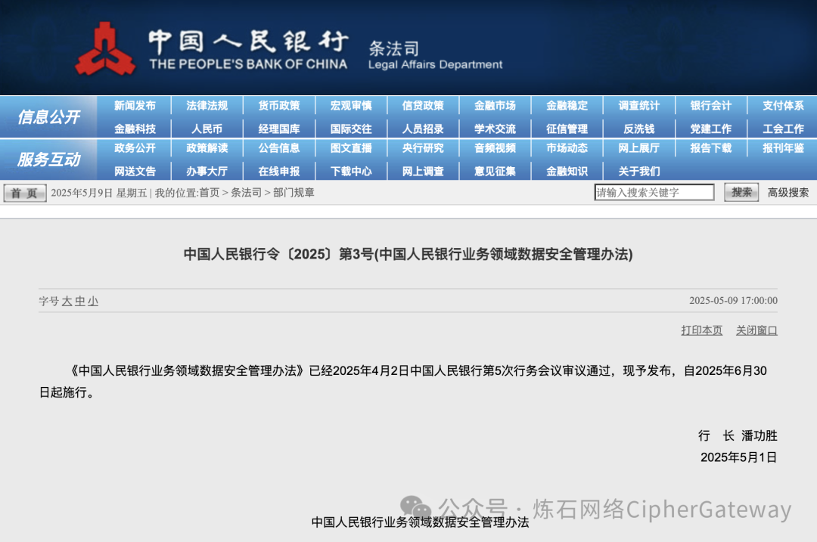Open 音频视频 link
817x542 pixels.
point(495,148)
